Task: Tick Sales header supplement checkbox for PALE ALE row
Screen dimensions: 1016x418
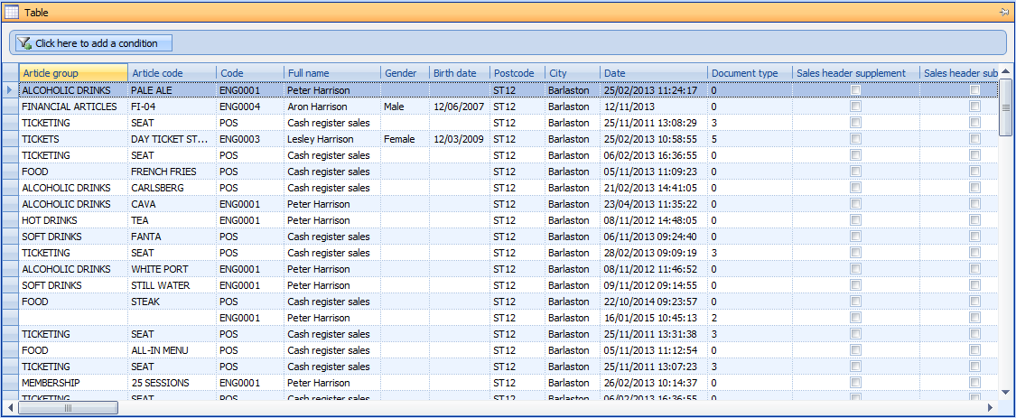Action: [x=855, y=90]
